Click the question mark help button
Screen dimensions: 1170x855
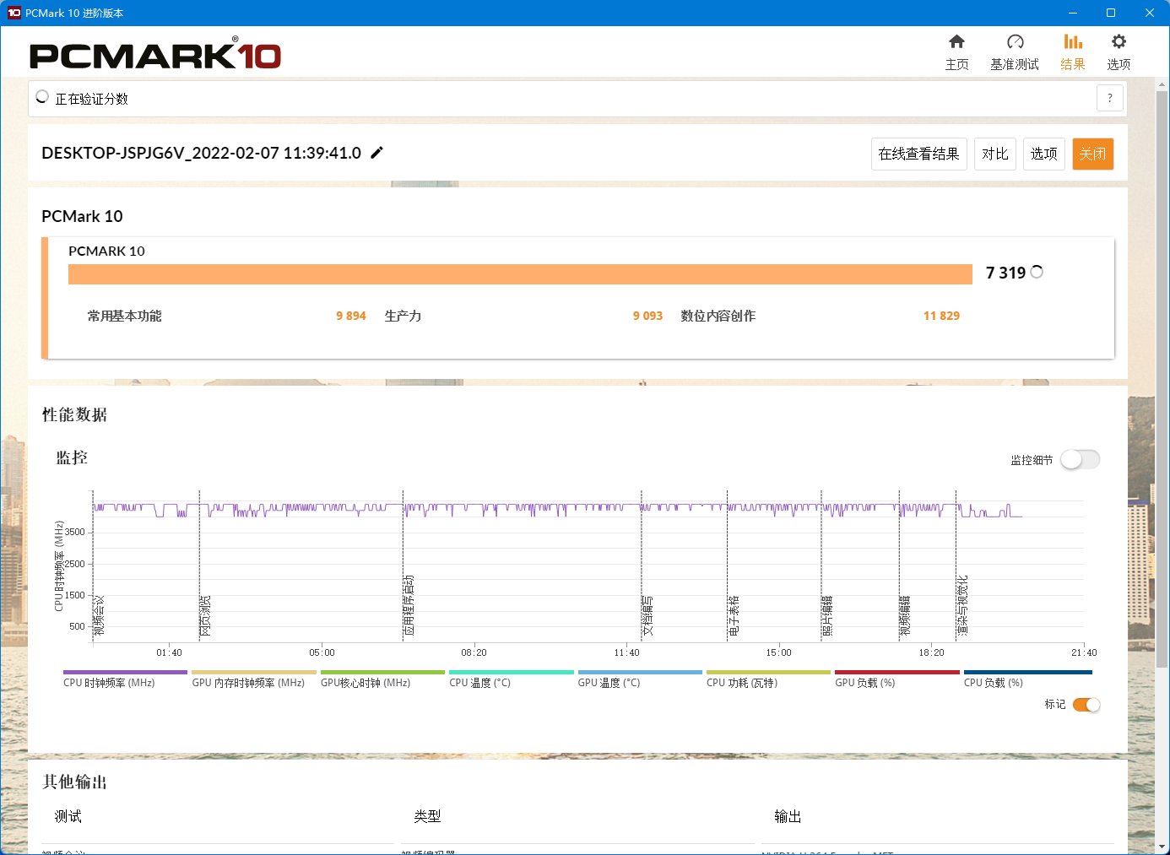pyautogui.click(x=1110, y=98)
